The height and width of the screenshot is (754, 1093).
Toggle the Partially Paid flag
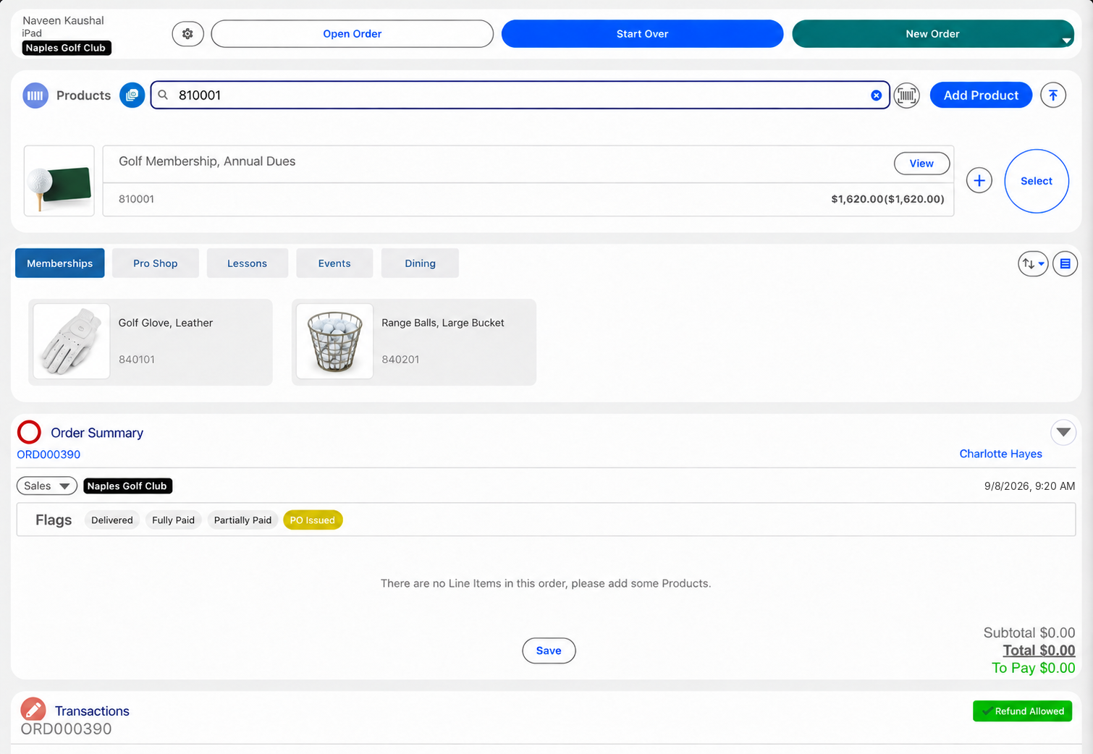pyautogui.click(x=242, y=520)
